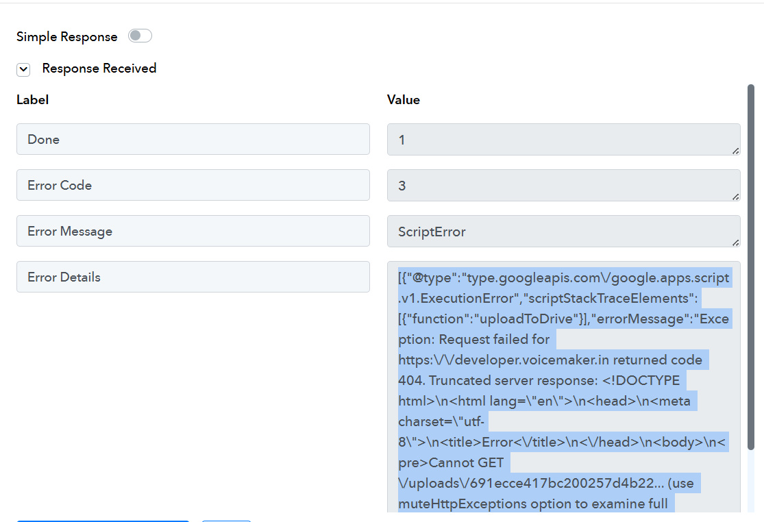Click resize handle of ScriptError value box
764x522 pixels.
tap(735, 242)
